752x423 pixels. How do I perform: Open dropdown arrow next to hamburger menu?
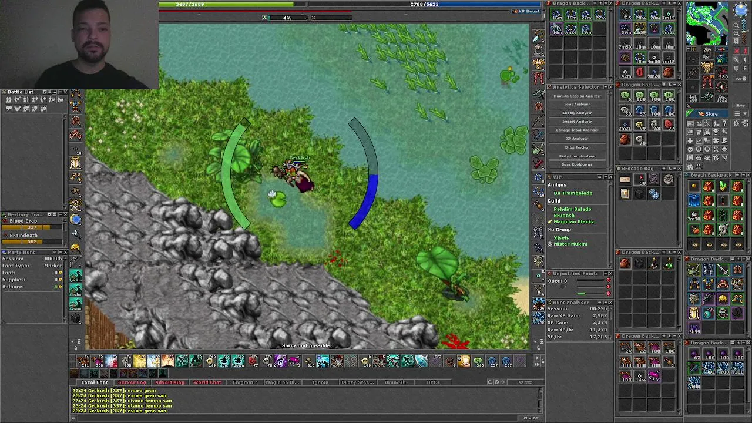click(745, 113)
